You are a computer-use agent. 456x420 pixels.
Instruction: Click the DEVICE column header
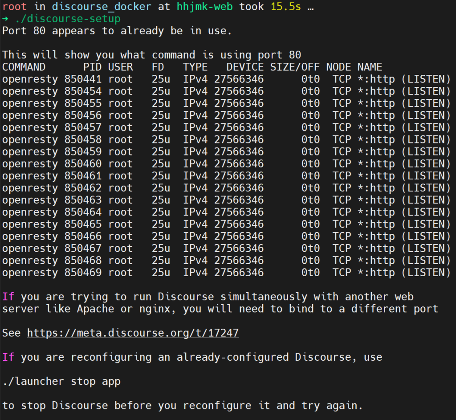coord(245,67)
